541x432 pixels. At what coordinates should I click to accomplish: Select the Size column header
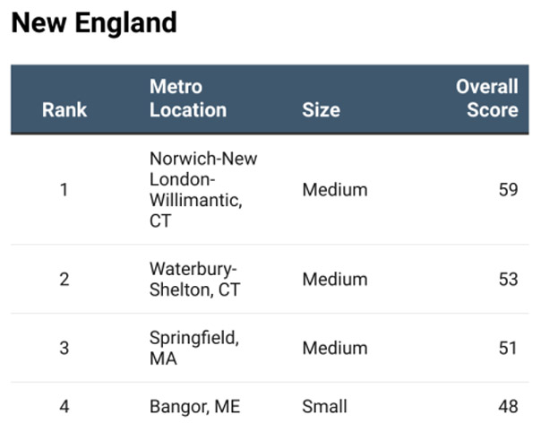point(321,109)
